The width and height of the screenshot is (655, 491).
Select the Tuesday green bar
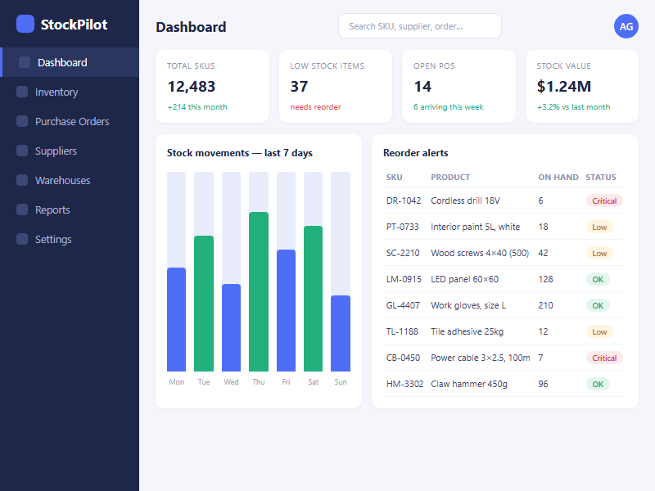tap(204, 304)
